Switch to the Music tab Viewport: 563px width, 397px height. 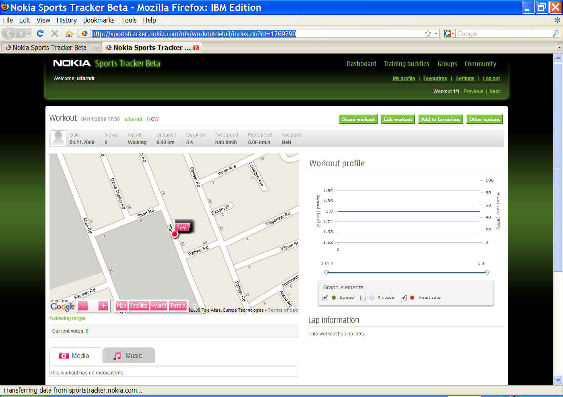click(x=129, y=356)
